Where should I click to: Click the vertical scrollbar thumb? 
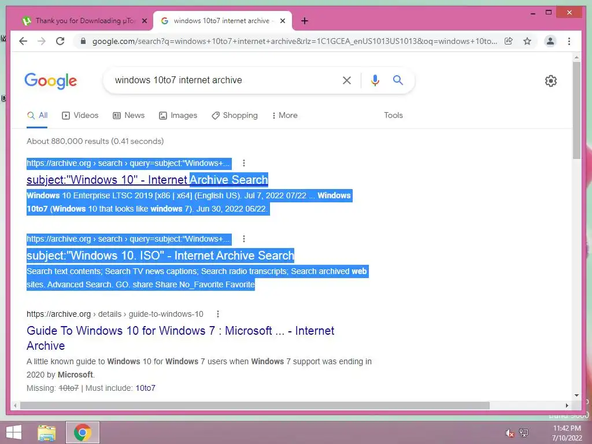coord(576,110)
